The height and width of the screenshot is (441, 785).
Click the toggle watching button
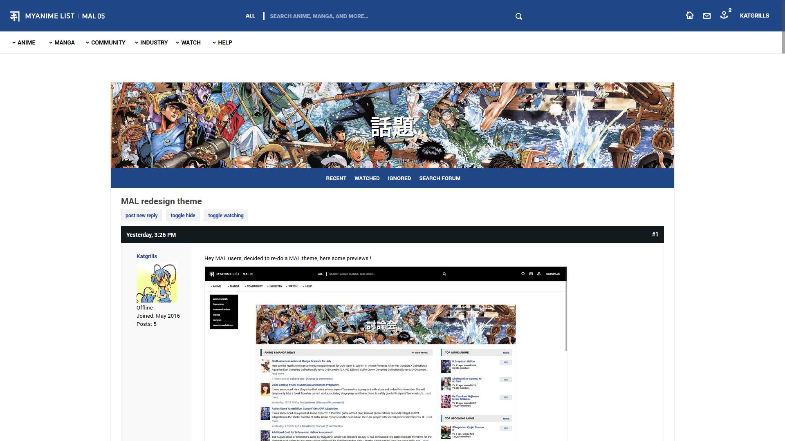(x=226, y=216)
